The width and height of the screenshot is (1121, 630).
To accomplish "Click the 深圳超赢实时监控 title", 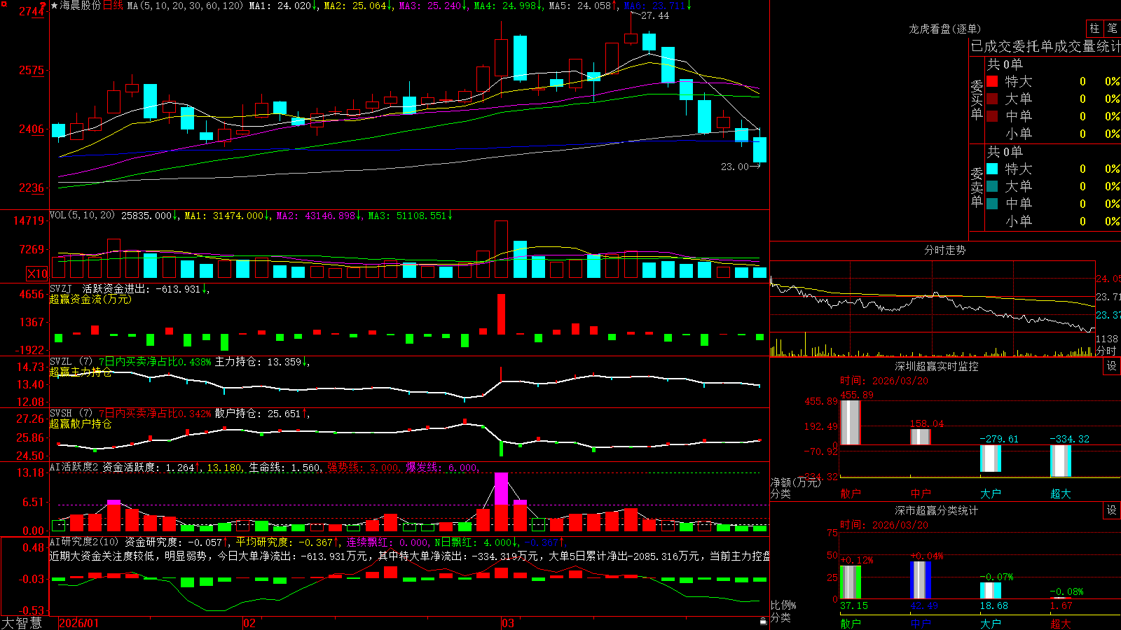I will click(936, 366).
